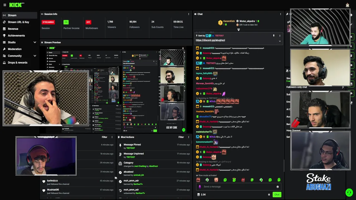Click Mutaz_alqedra on the gift leaderboard
Screen dimensions: 356x200
(x=247, y=21)
